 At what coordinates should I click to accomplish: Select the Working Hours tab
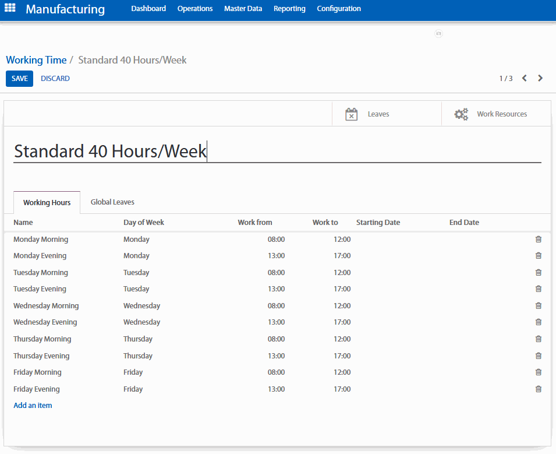tap(47, 203)
